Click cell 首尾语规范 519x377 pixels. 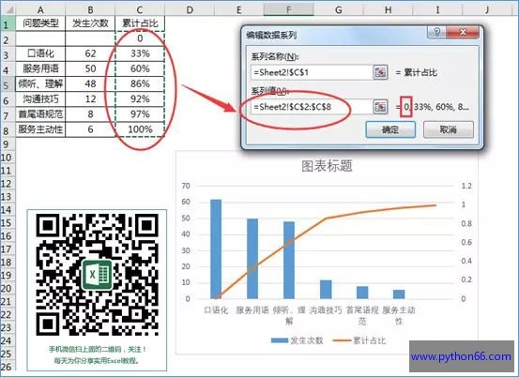pyautogui.click(x=40, y=114)
